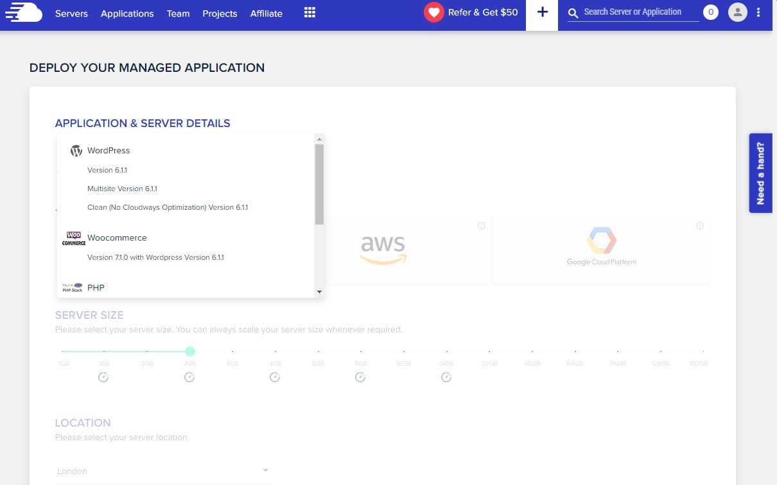Go to the Team section
This screenshot has height=485, width=777.
point(178,13)
